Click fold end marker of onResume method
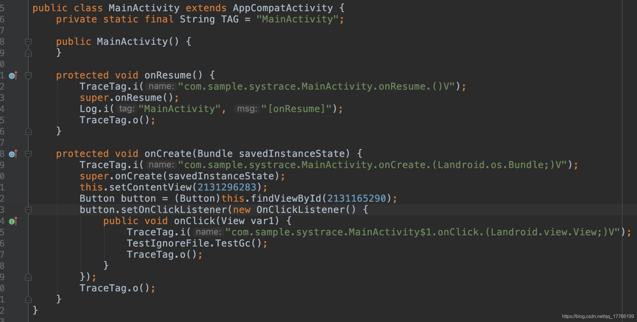The width and height of the screenshot is (637, 322). [x=28, y=131]
